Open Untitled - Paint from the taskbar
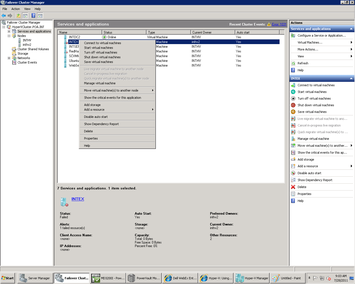355x284 pixels. click(288, 278)
